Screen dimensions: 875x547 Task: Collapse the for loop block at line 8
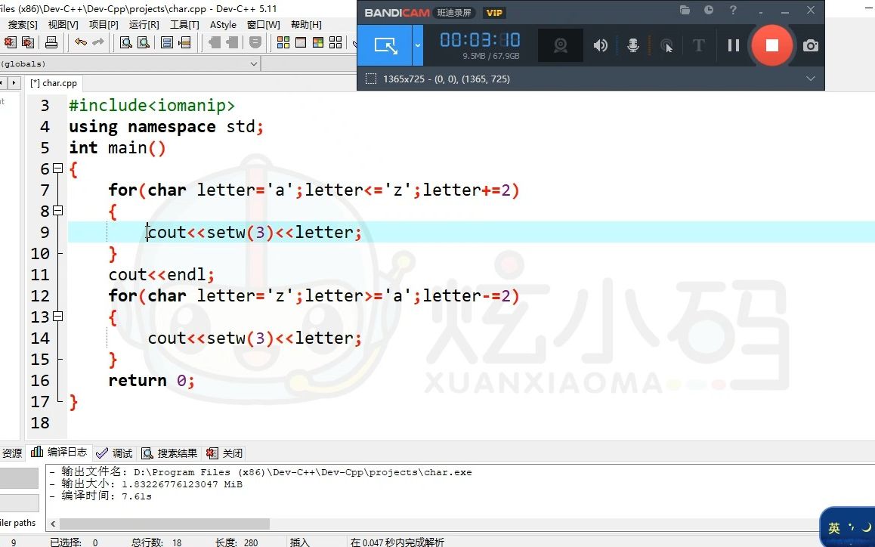[x=57, y=211]
